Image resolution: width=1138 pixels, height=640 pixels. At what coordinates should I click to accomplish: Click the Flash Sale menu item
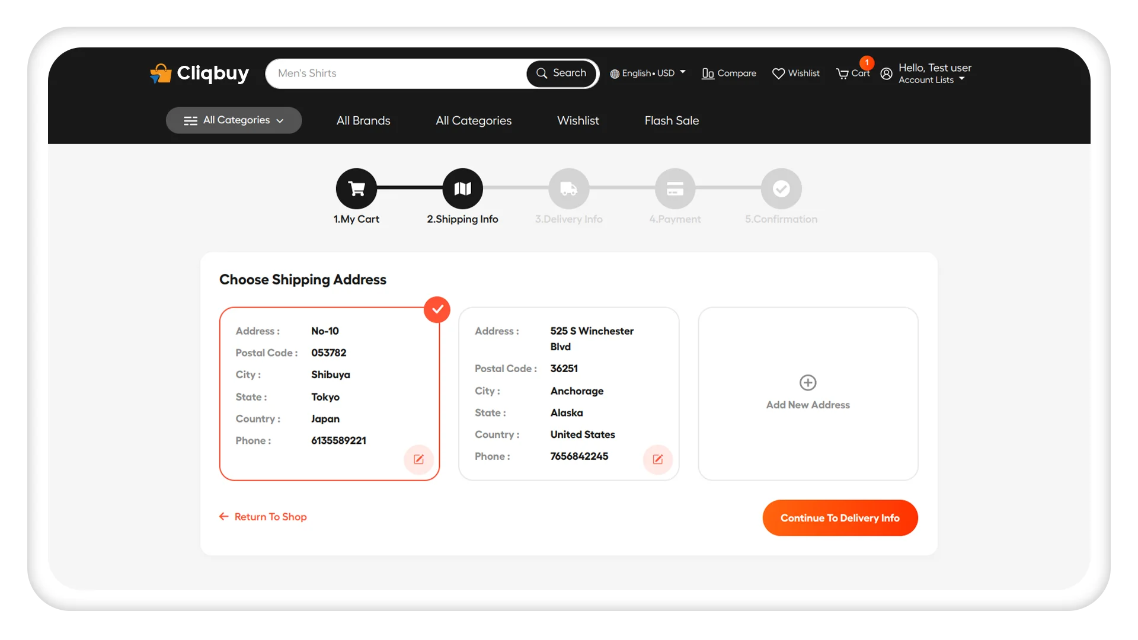670,120
